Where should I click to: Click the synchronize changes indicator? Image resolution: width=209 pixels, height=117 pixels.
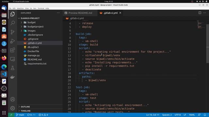point(31,115)
